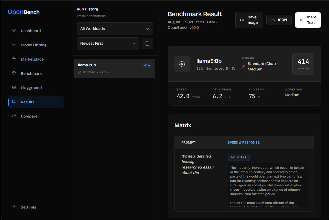Open the Compare page
This screenshot has height=220, width=329.
[36, 116]
